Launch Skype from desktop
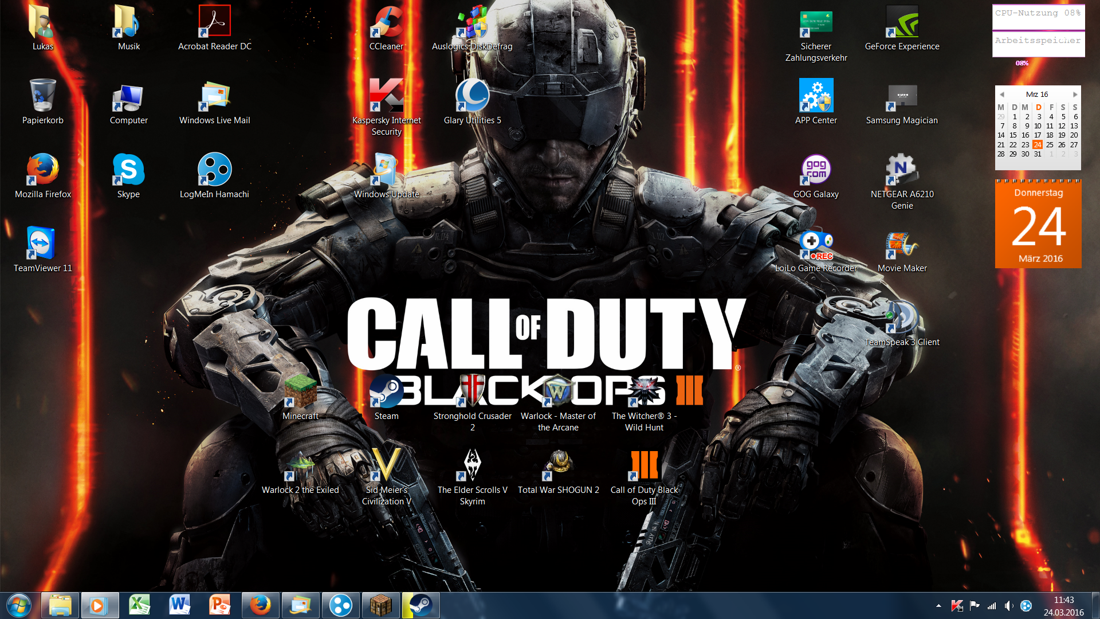Image resolution: width=1100 pixels, height=619 pixels. click(128, 175)
